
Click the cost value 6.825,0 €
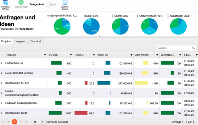tap(126, 93)
